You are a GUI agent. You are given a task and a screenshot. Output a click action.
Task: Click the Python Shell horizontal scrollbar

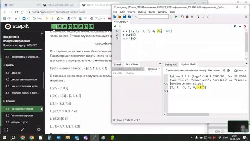(x=187, y=114)
